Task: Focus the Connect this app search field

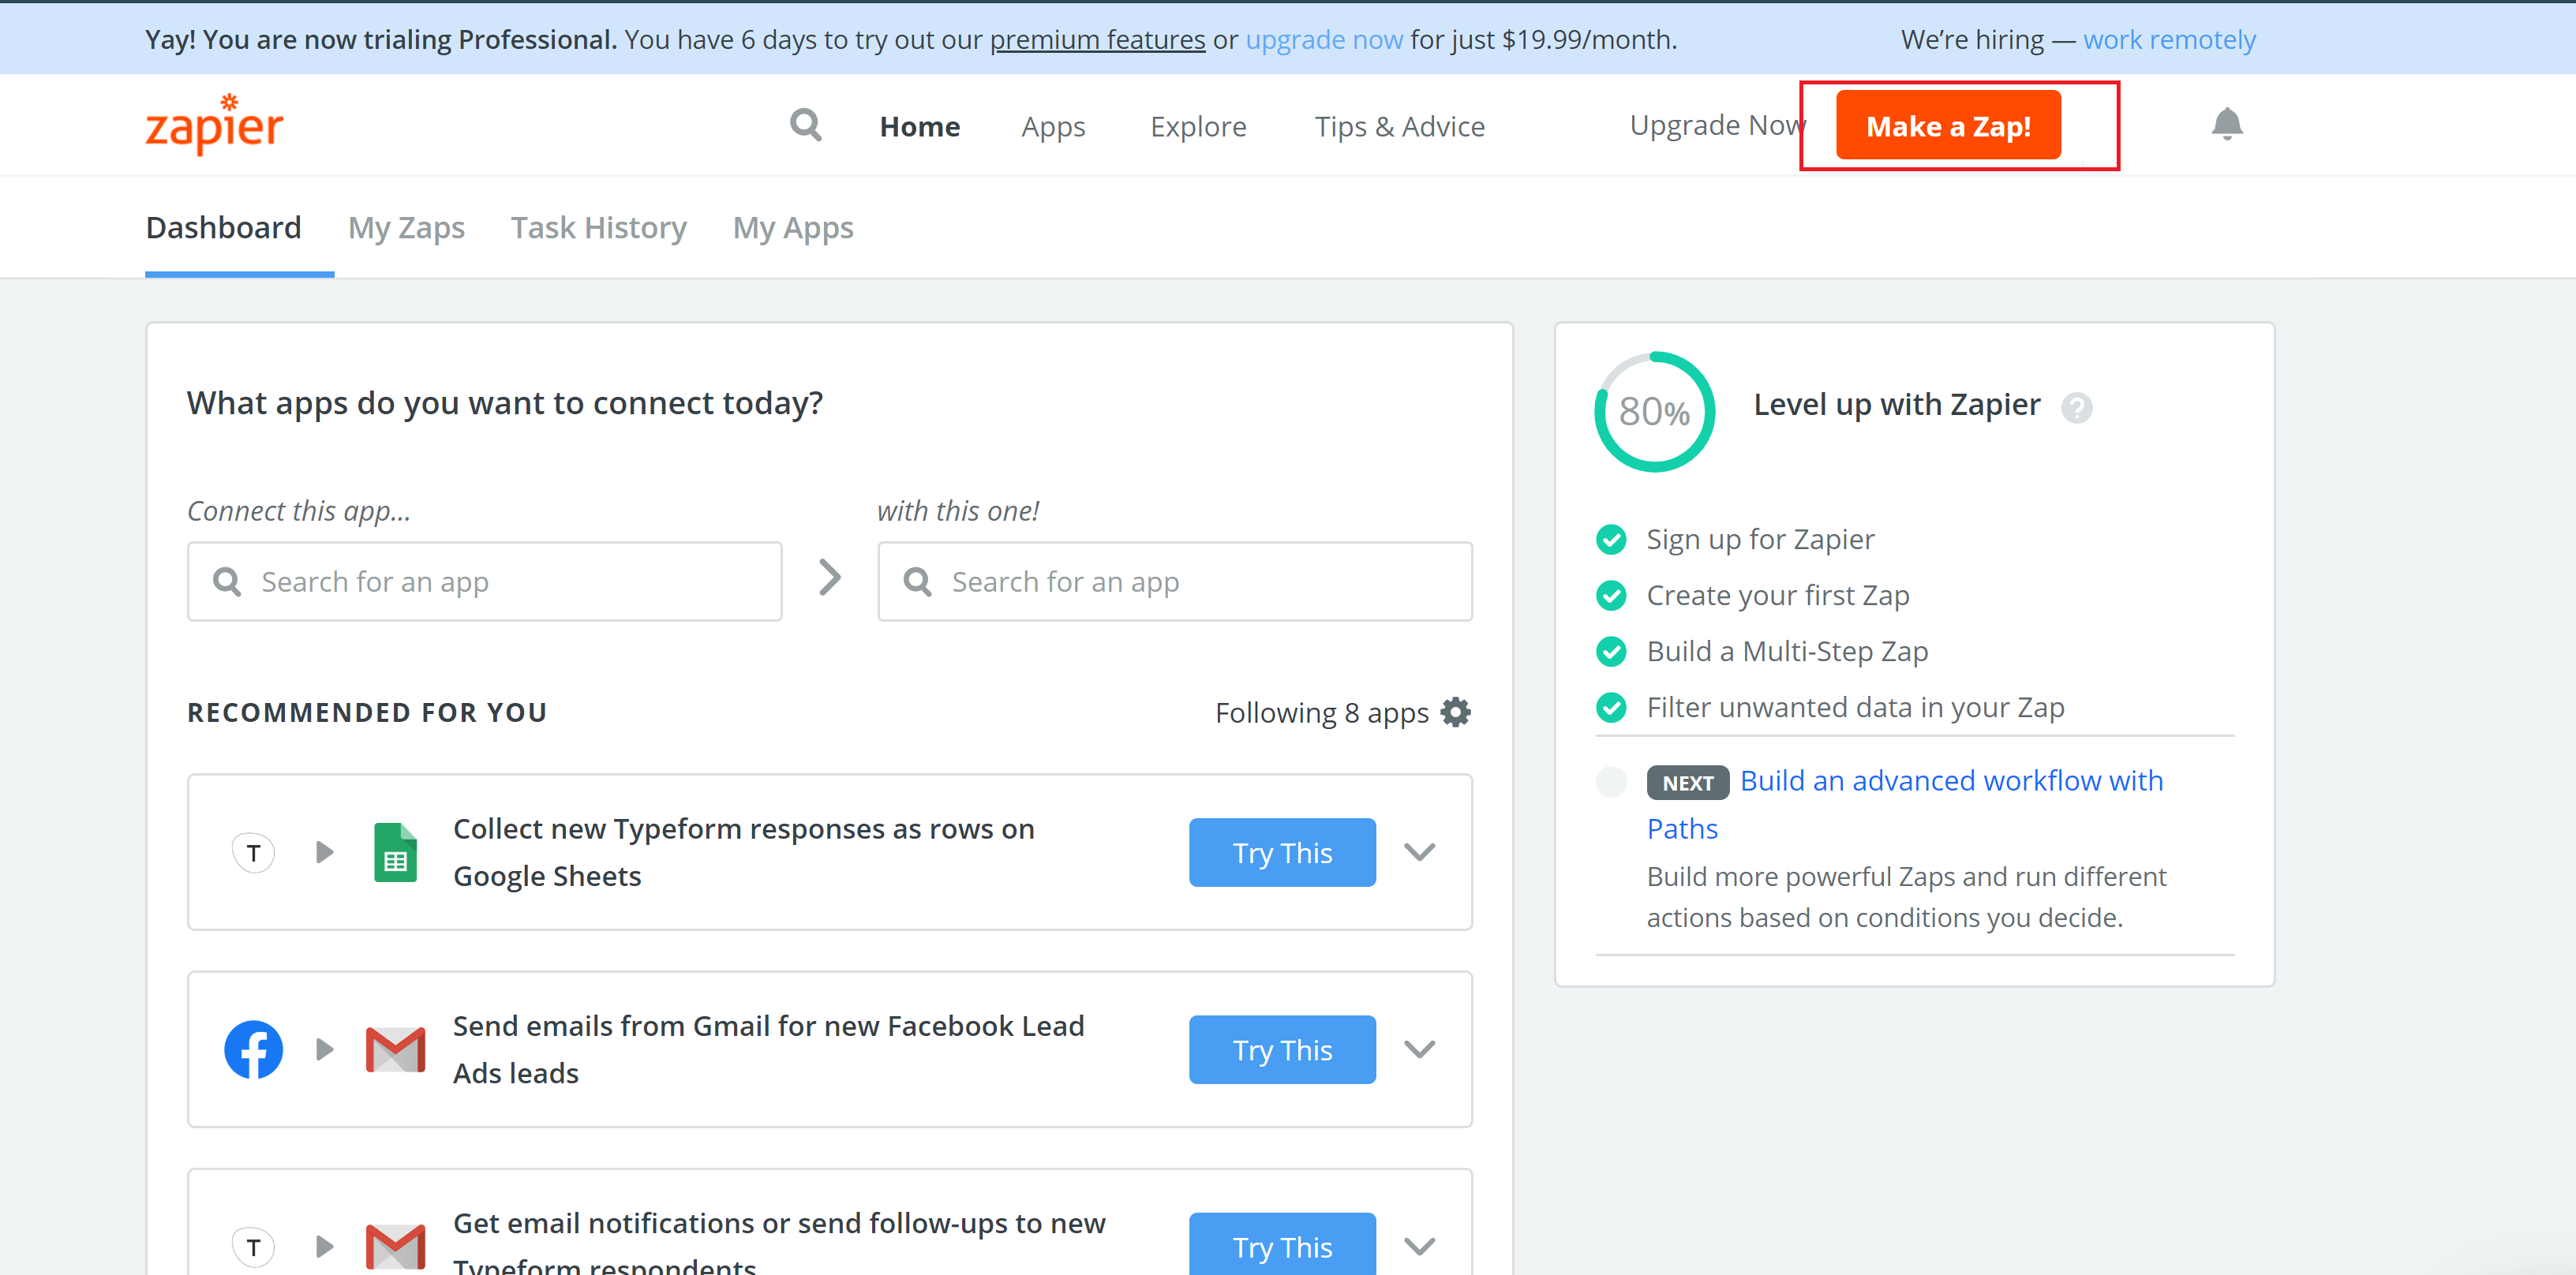Action: tap(484, 581)
